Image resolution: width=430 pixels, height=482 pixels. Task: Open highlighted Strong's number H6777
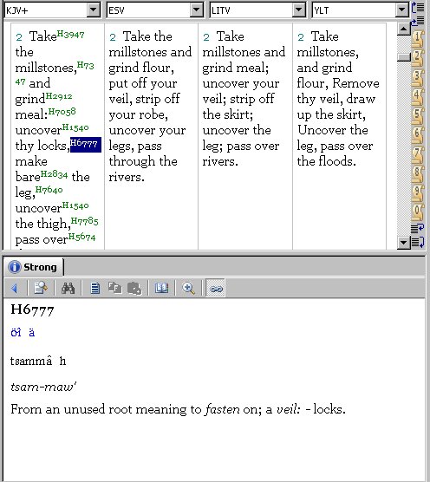point(86,144)
